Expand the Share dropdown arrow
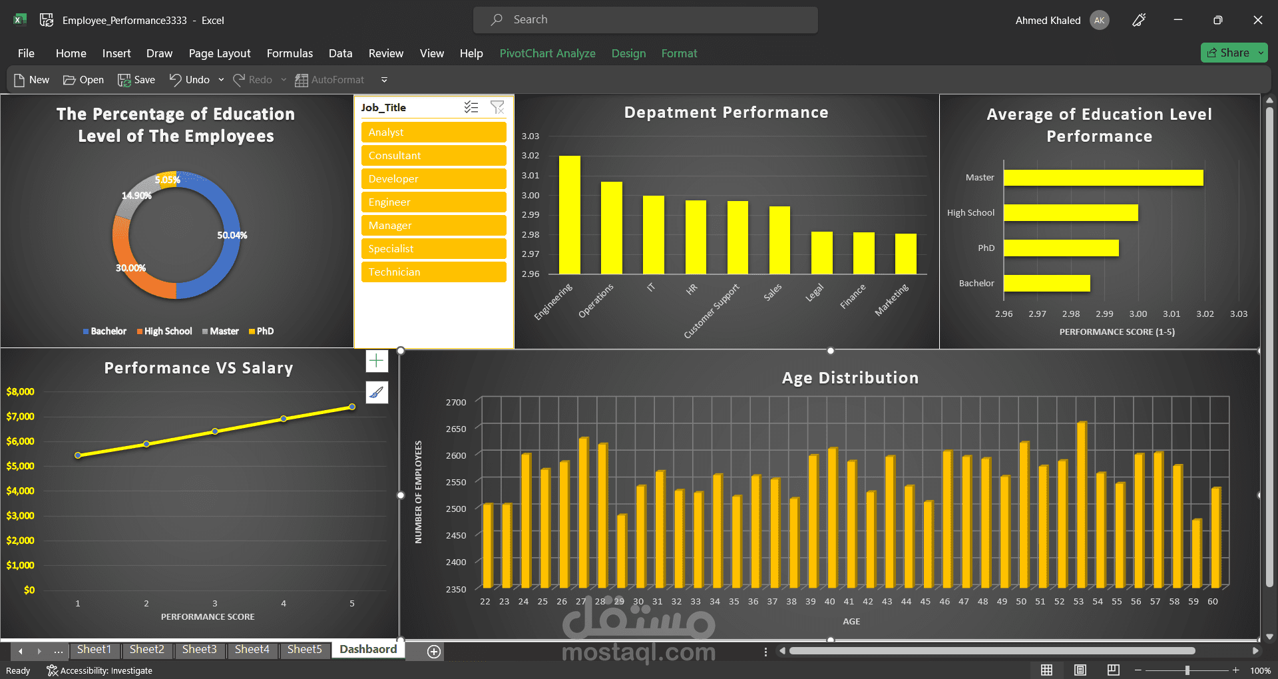This screenshot has height=679, width=1278. [x=1261, y=53]
